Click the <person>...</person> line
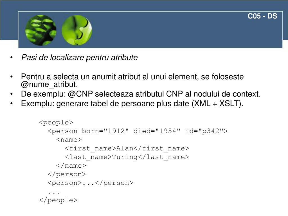The image size is (288, 216). (90, 183)
